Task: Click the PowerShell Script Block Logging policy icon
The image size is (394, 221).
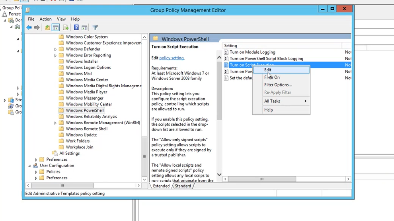Action: 226,59
